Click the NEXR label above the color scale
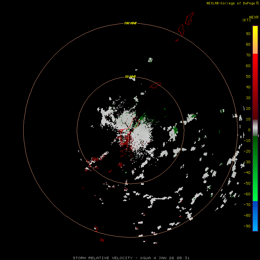Viewport: 260px width, 260px height. [254, 17]
